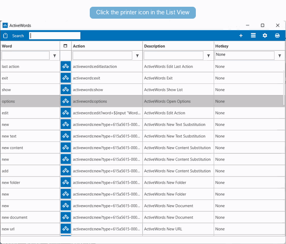This screenshot has width=286, height=244.
Task: Click the ActiveWords icon in the add row
Action: pos(66,171)
